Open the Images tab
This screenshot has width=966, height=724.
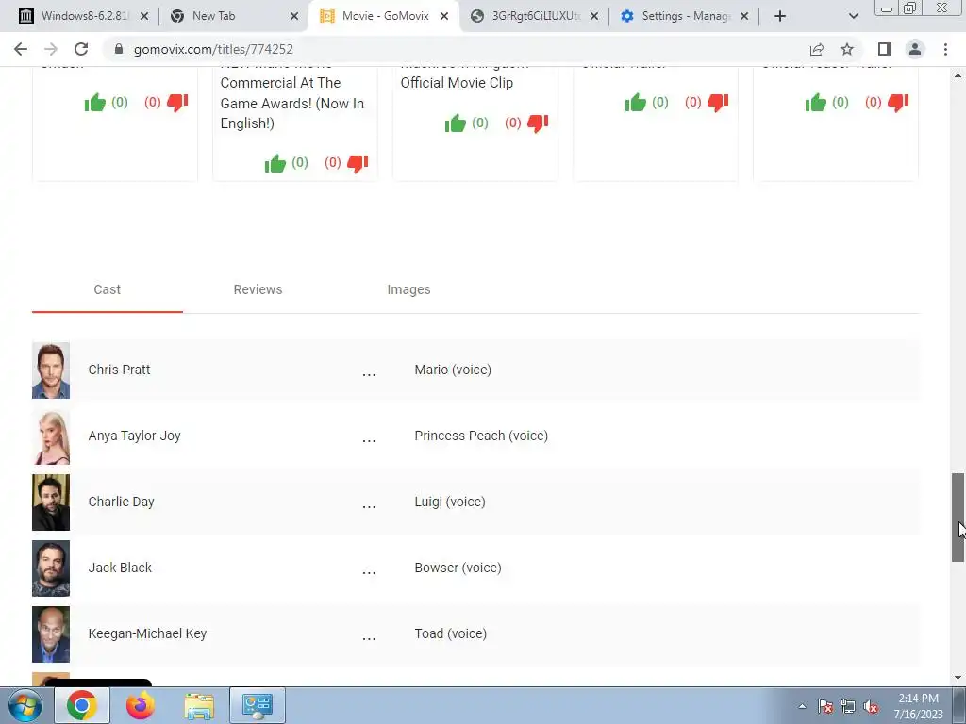(408, 289)
